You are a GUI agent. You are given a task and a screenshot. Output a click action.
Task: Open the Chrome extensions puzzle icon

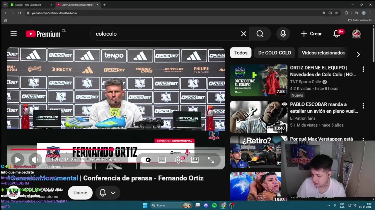pos(346,13)
